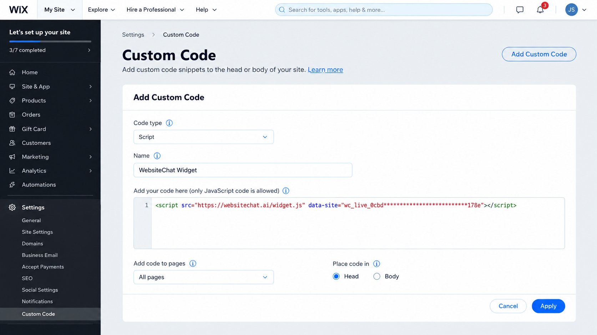Click the Home house icon

[12, 72]
